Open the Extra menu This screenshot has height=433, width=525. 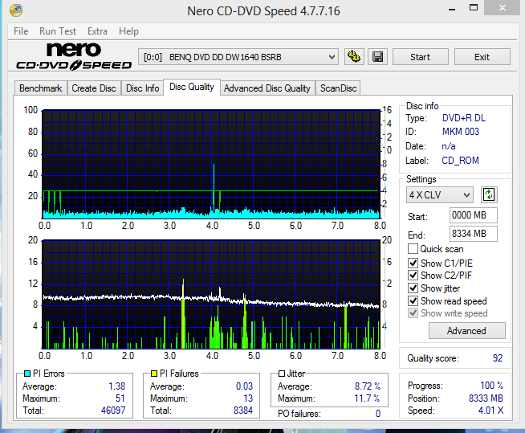coord(97,31)
